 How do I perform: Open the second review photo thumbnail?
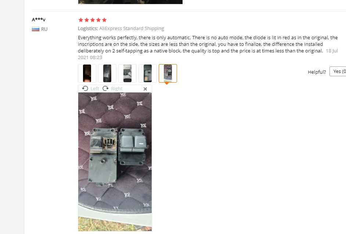(107, 73)
